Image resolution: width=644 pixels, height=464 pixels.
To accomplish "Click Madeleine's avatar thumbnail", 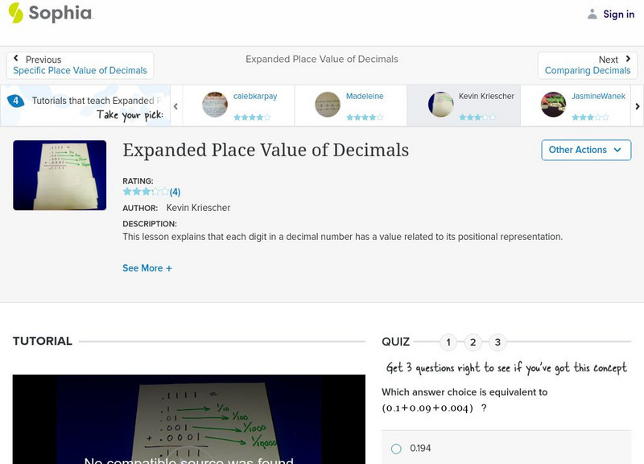I will click(328, 105).
